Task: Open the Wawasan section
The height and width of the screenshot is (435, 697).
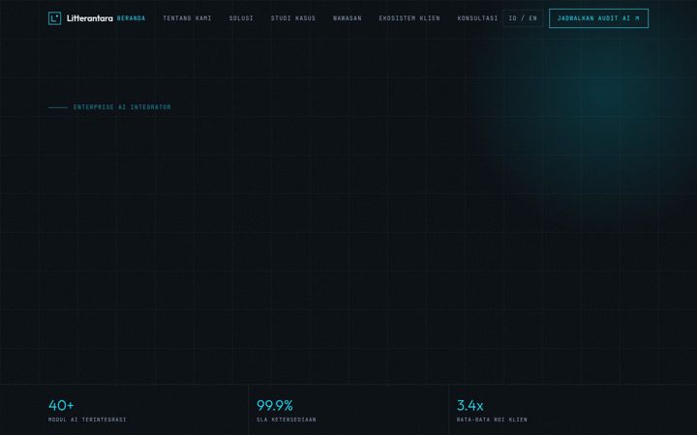Action: (x=348, y=18)
